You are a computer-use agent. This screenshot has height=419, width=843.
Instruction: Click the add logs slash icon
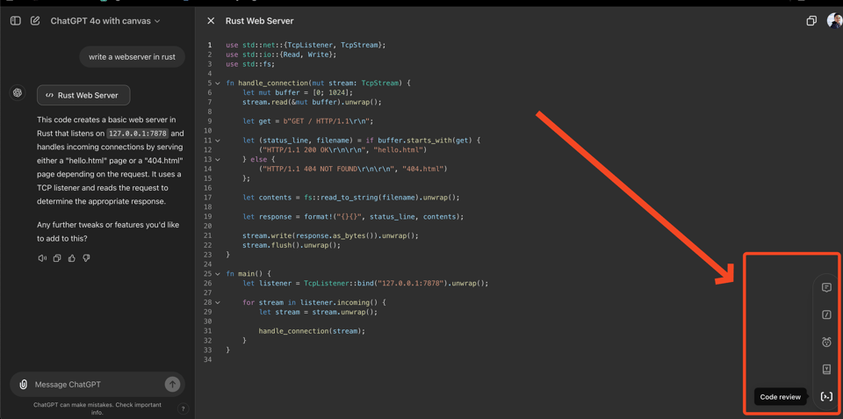tap(826, 314)
